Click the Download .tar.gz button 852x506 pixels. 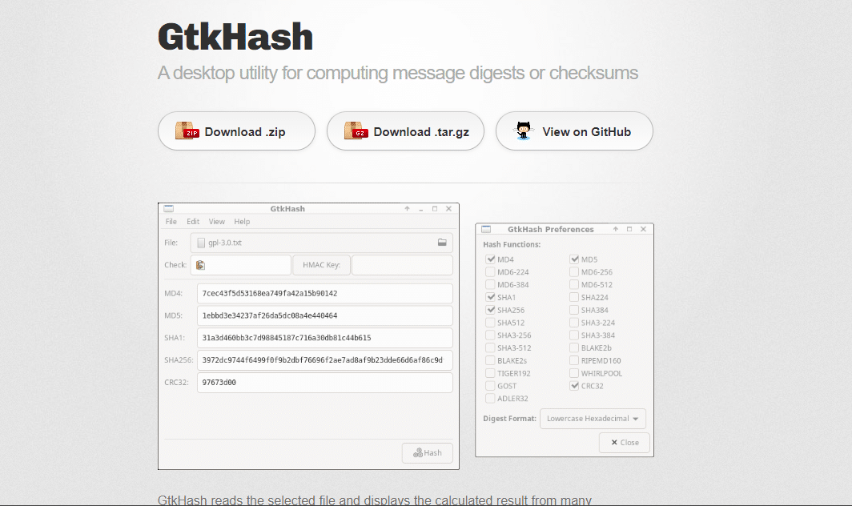pyautogui.click(x=405, y=131)
